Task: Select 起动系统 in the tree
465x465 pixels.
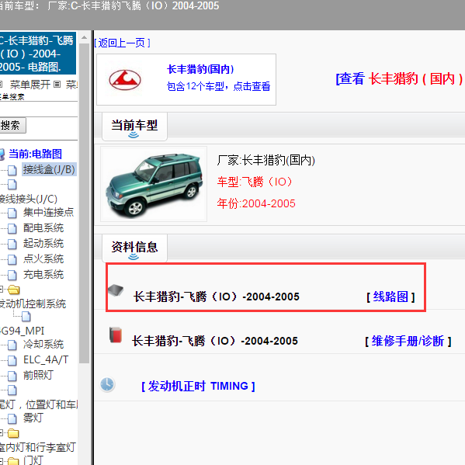Action: [43, 244]
